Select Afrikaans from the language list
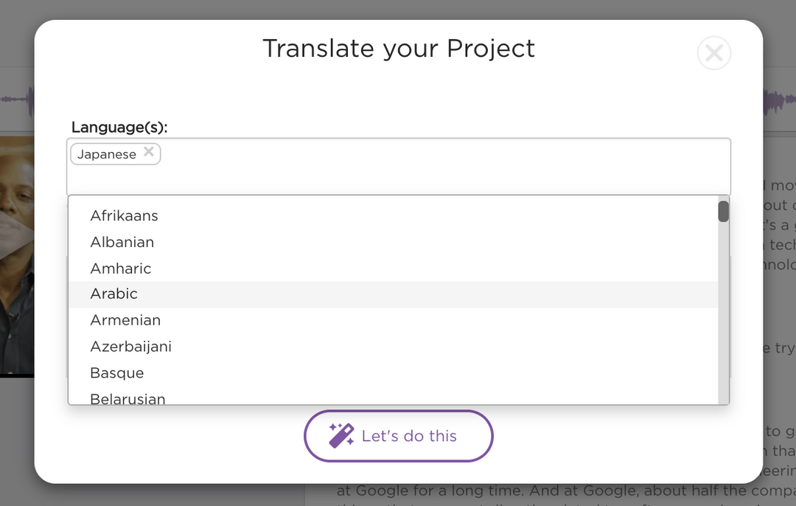 125,215
